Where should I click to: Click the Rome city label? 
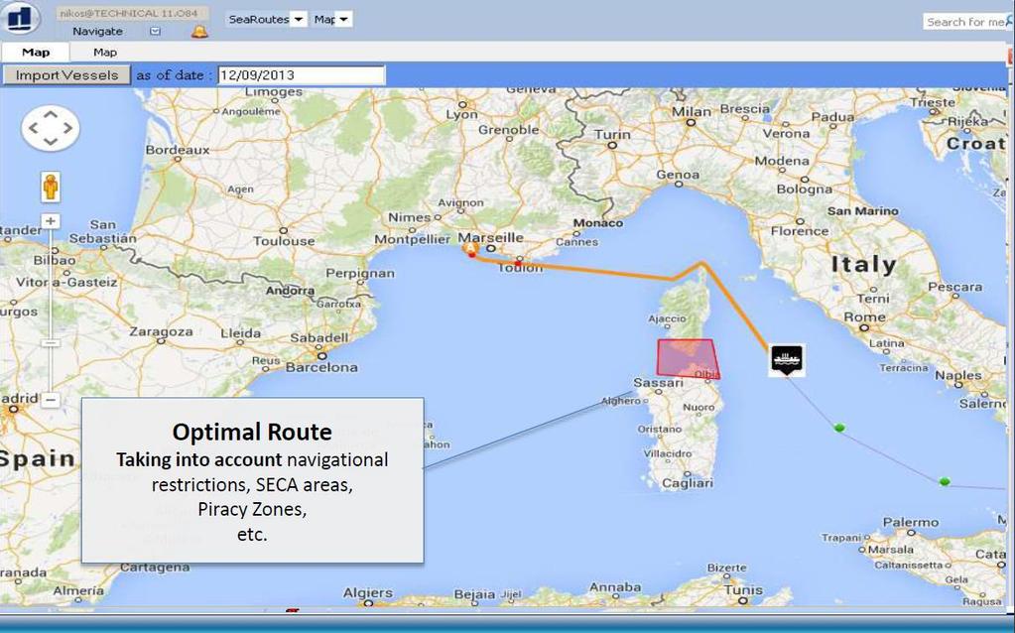864,317
